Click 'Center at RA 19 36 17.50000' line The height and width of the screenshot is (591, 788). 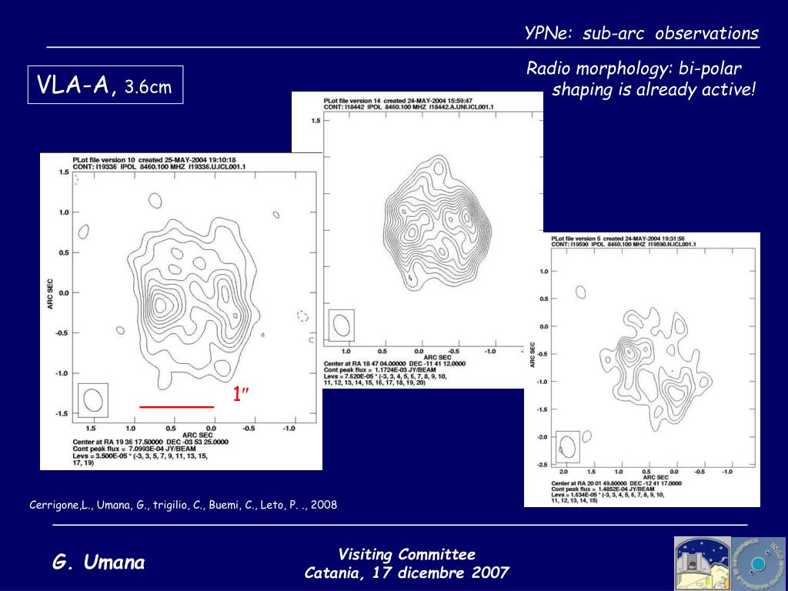point(151,442)
